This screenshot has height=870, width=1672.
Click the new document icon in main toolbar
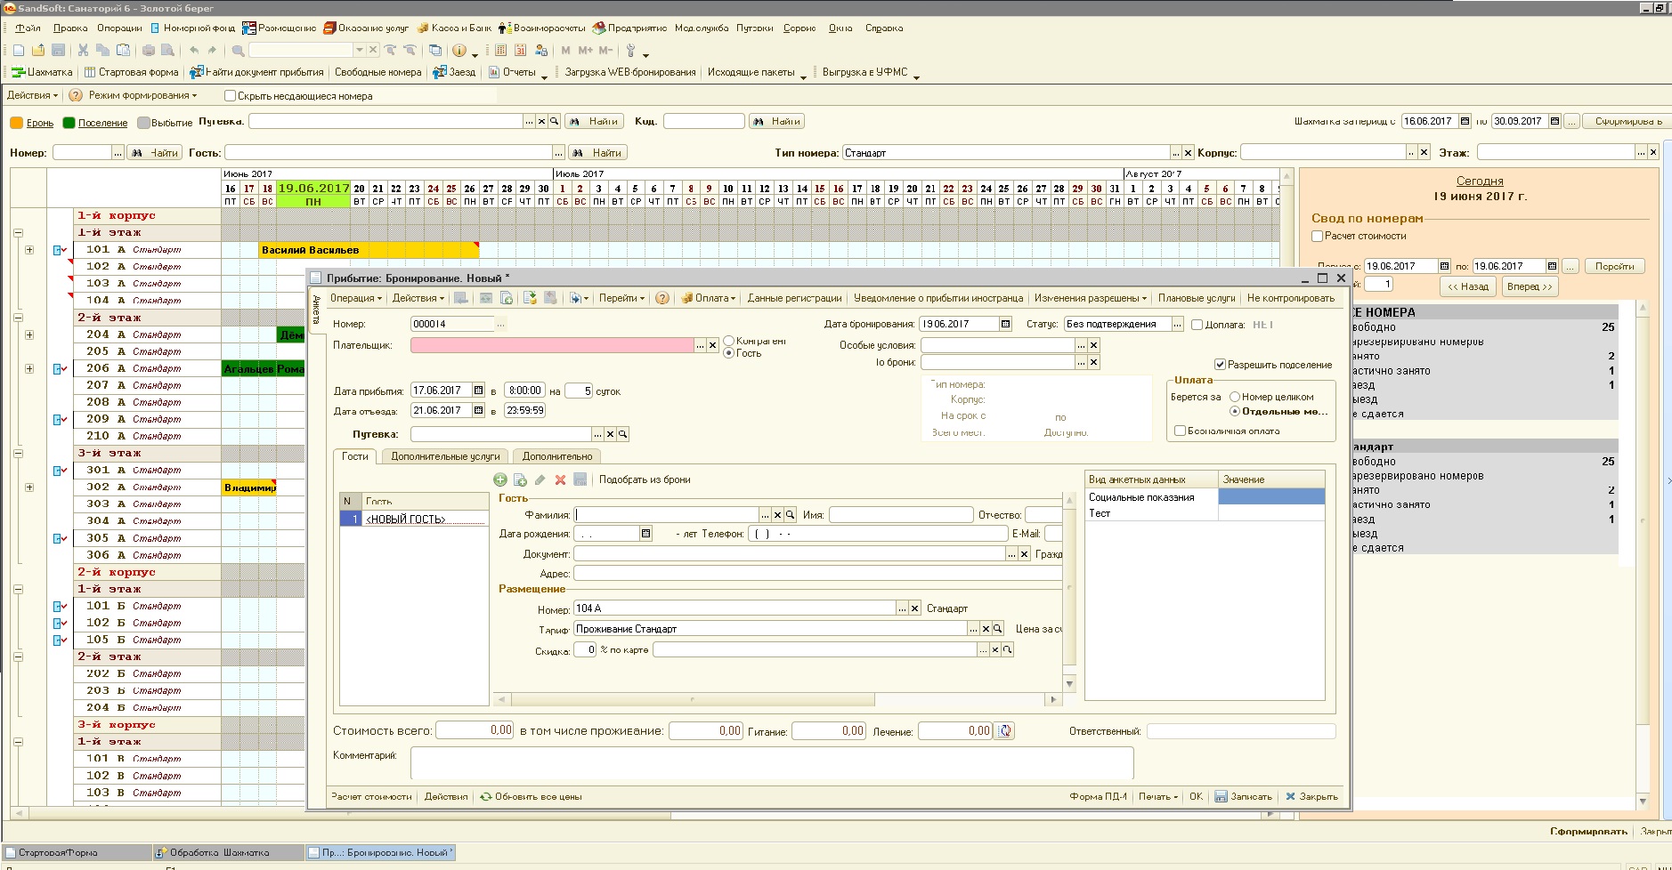pyautogui.click(x=19, y=51)
